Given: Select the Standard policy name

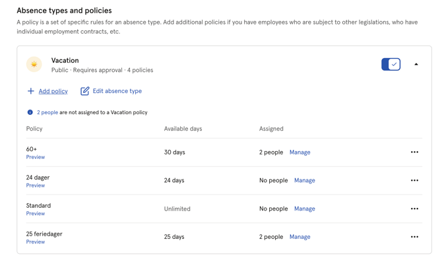Looking at the screenshot, I should 39,206.
